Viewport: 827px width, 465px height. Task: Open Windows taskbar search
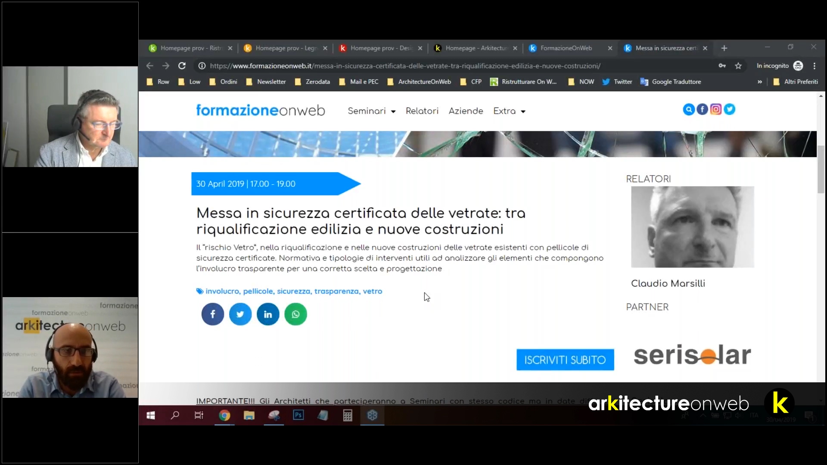pos(175,415)
